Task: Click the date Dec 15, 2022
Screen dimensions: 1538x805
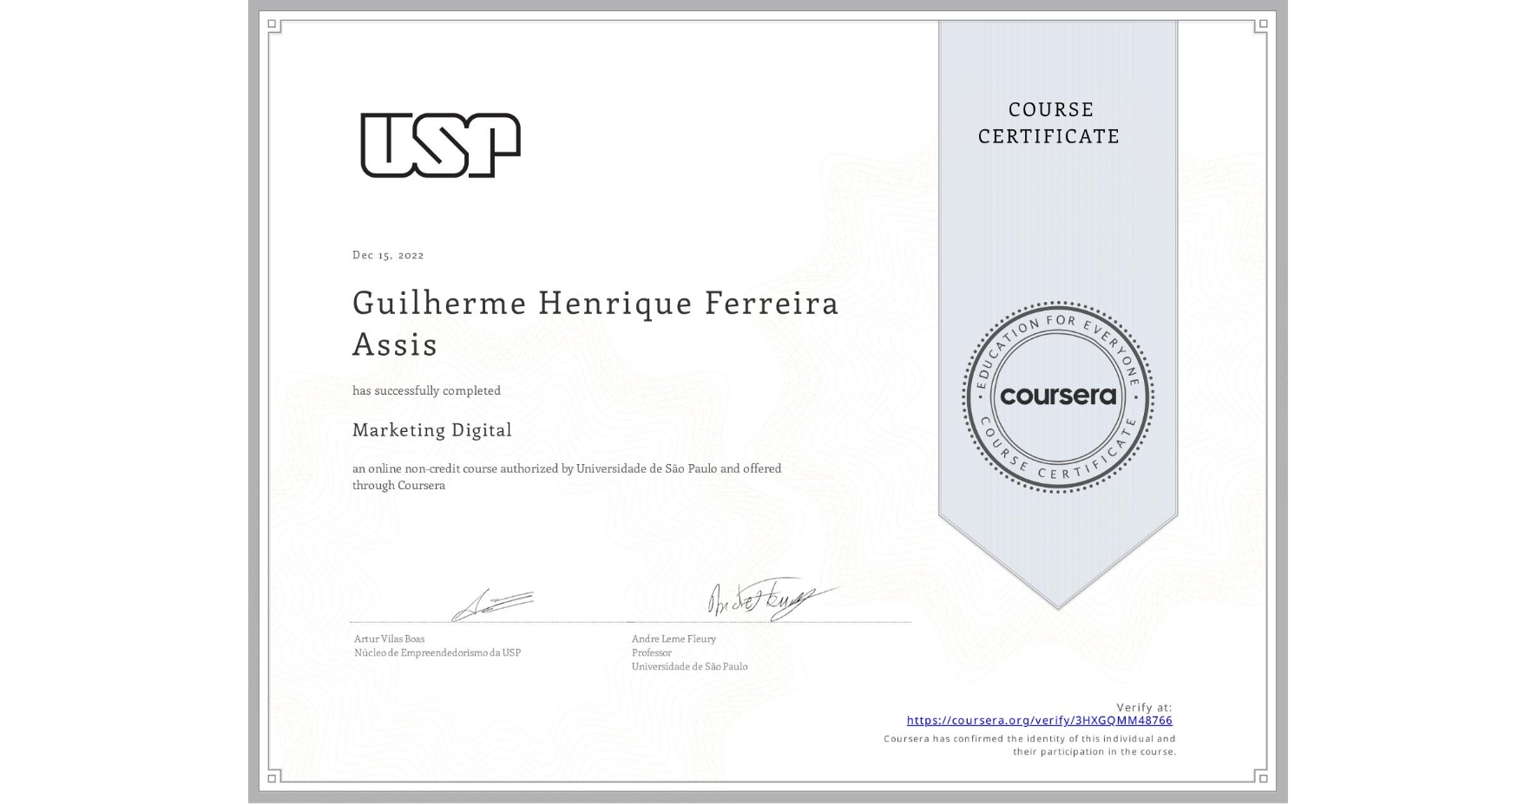Action: point(388,254)
